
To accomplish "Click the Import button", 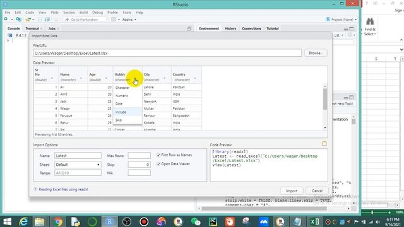I will pos(292,190).
